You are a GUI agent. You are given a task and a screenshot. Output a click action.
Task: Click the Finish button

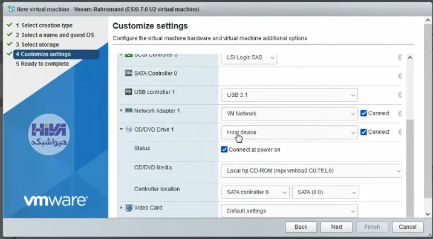click(x=372, y=227)
